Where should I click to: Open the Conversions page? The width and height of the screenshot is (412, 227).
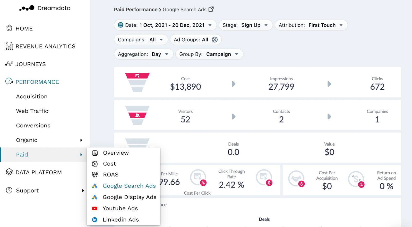[33, 126]
